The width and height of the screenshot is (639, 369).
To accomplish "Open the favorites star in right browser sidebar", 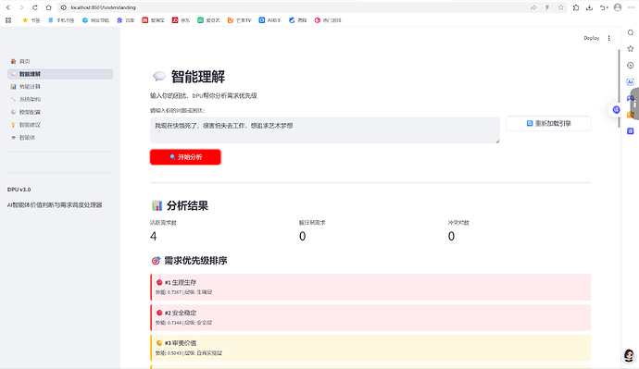I will pyautogui.click(x=631, y=49).
